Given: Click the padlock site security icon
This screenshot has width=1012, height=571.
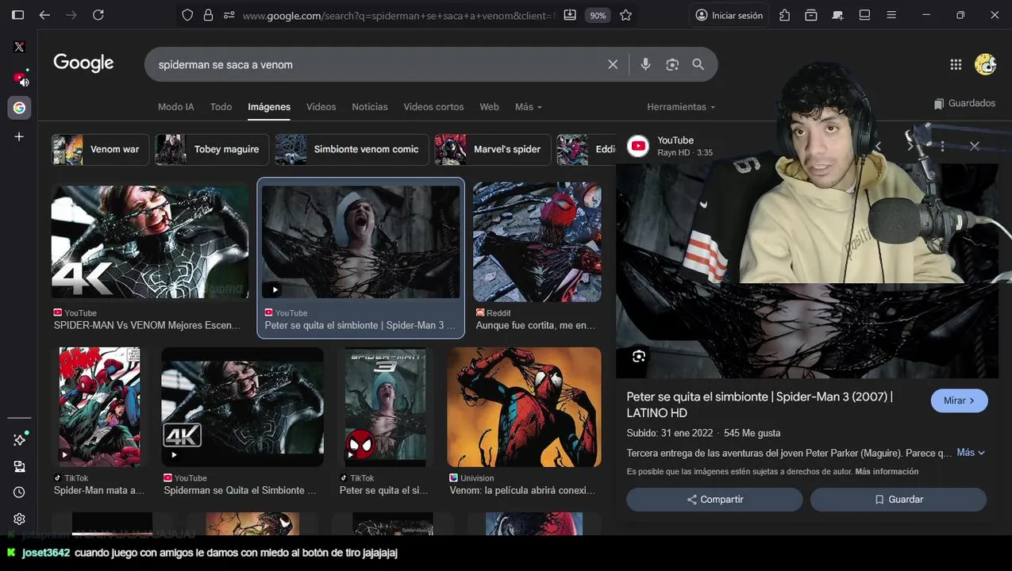Looking at the screenshot, I should (x=208, y=15).
